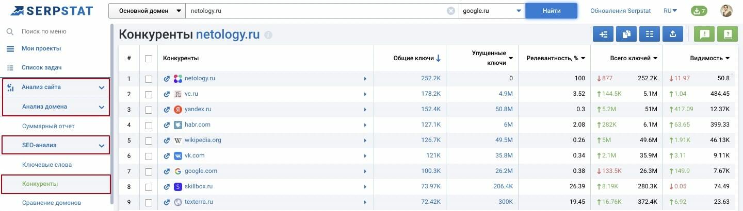Click the columns settings toolbar icon

pyautogui.click(x=650, y=34)
